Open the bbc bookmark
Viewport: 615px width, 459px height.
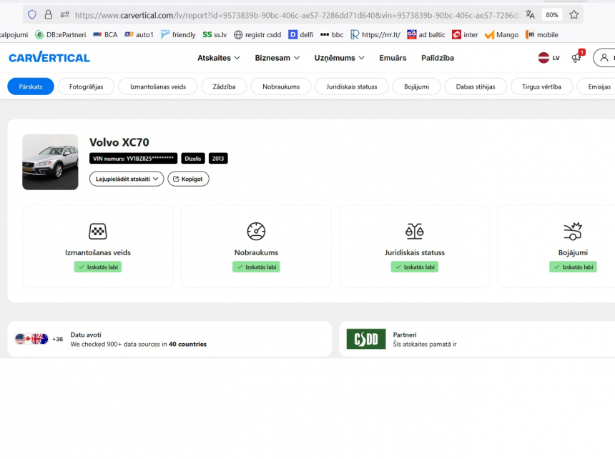pos(332,35)
